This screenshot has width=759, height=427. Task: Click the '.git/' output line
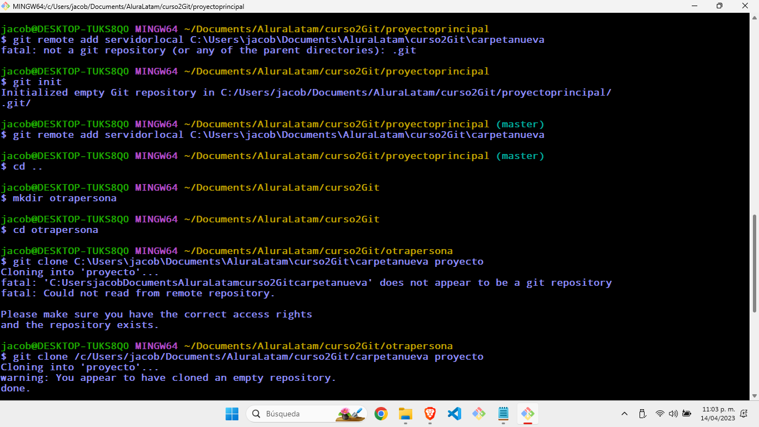point(16,103)
